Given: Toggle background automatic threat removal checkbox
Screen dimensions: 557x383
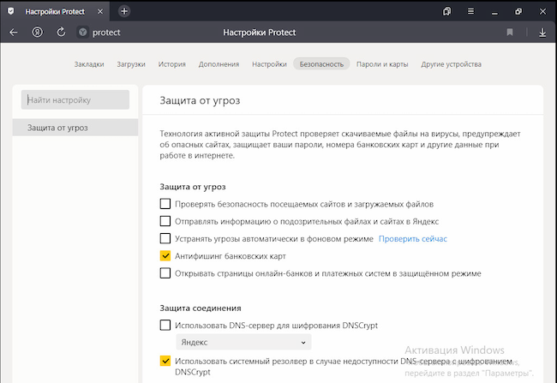Looking at the screenshot, I should click(x=165, y=238).
